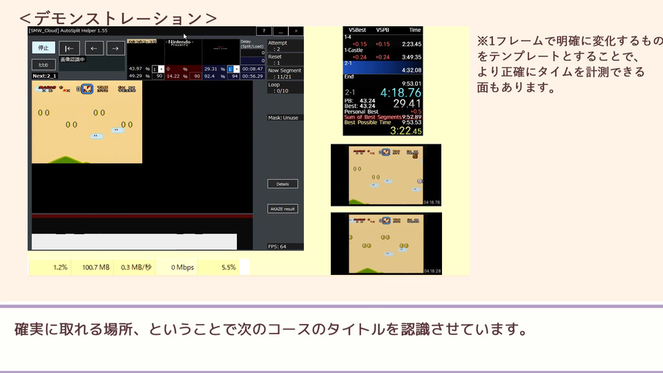Click the segment timer 29.41

(x=407, y=104)
